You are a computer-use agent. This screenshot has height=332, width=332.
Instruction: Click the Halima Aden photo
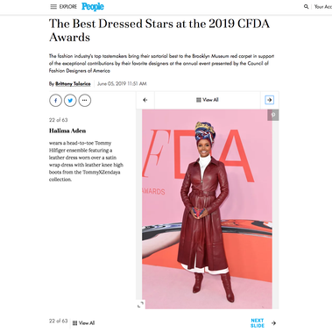tap(207, 209)
